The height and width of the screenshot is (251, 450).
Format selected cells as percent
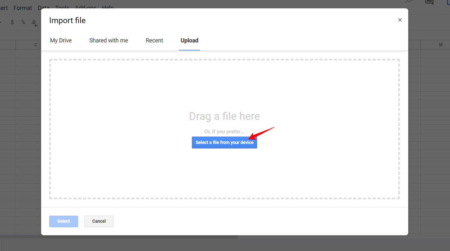click(23, 22)
